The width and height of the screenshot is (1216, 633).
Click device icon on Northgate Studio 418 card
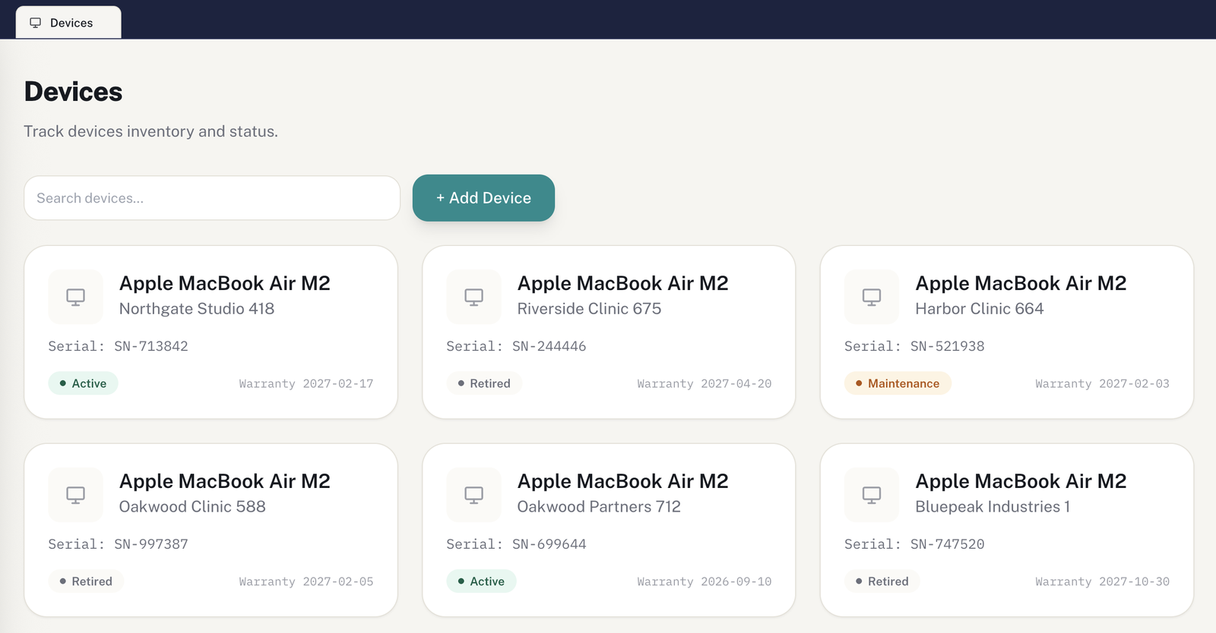(x=75, y=297)
